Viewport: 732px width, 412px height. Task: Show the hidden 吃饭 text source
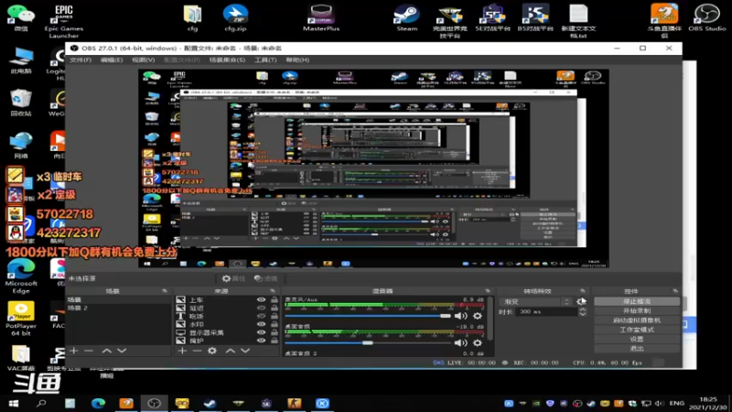261,316
